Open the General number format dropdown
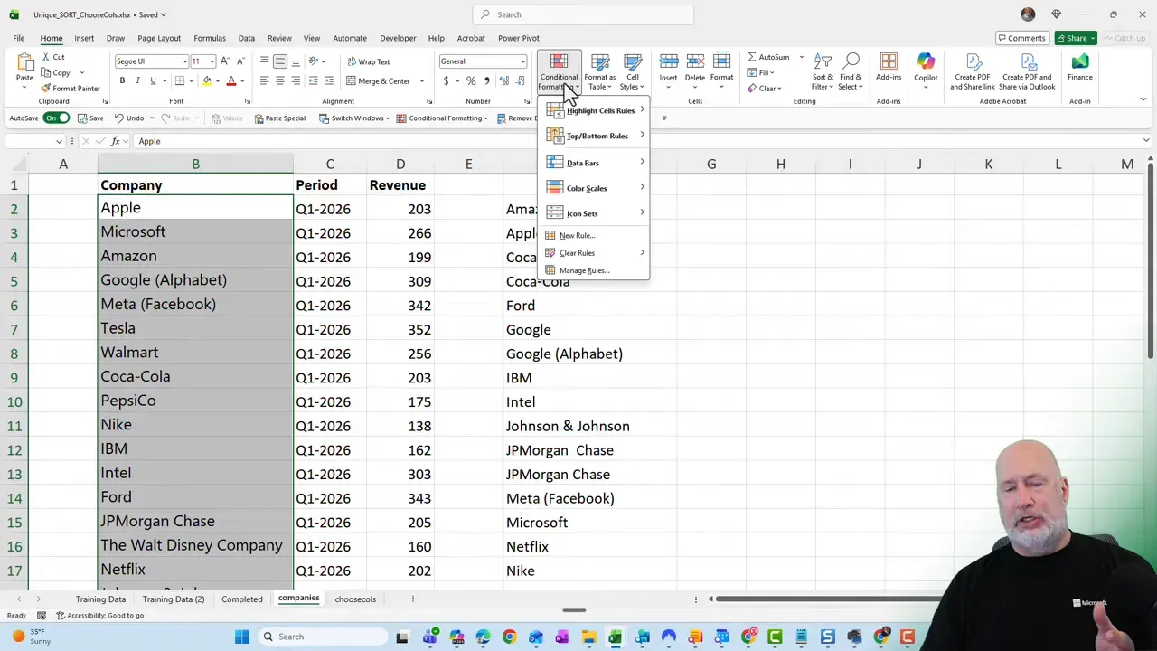1157x651 pixels. coord(522,61)
